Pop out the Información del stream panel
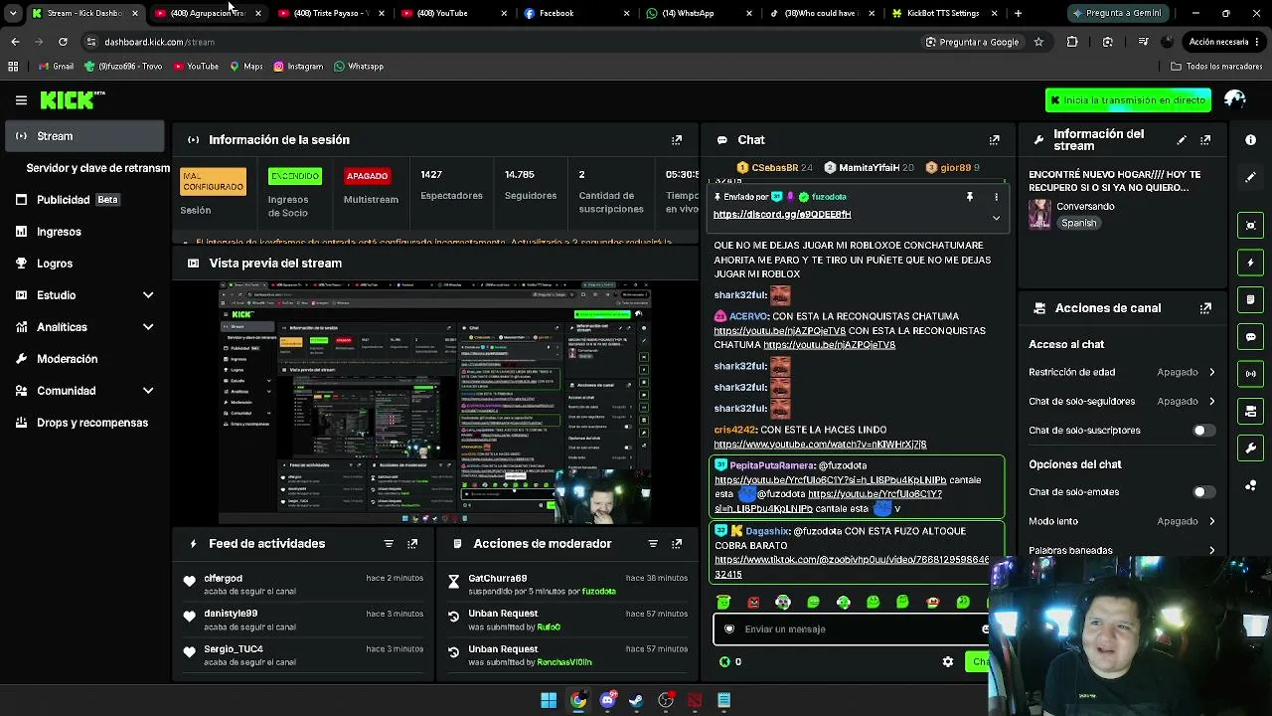The width and height of the screenshot is (1272, 716). tap(1205, 140)
